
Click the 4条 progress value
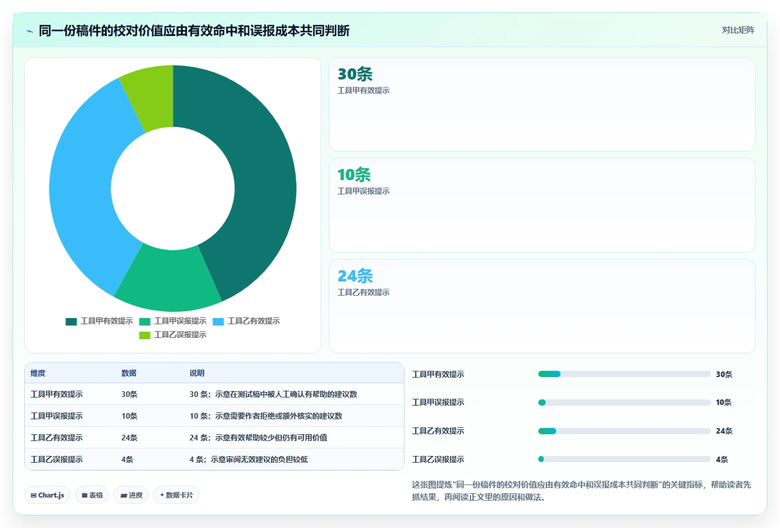point(722,460)
